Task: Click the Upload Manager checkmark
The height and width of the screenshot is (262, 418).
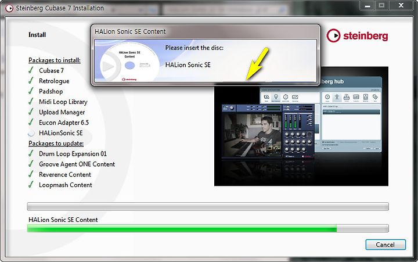Action: click(x=31, y=112)
